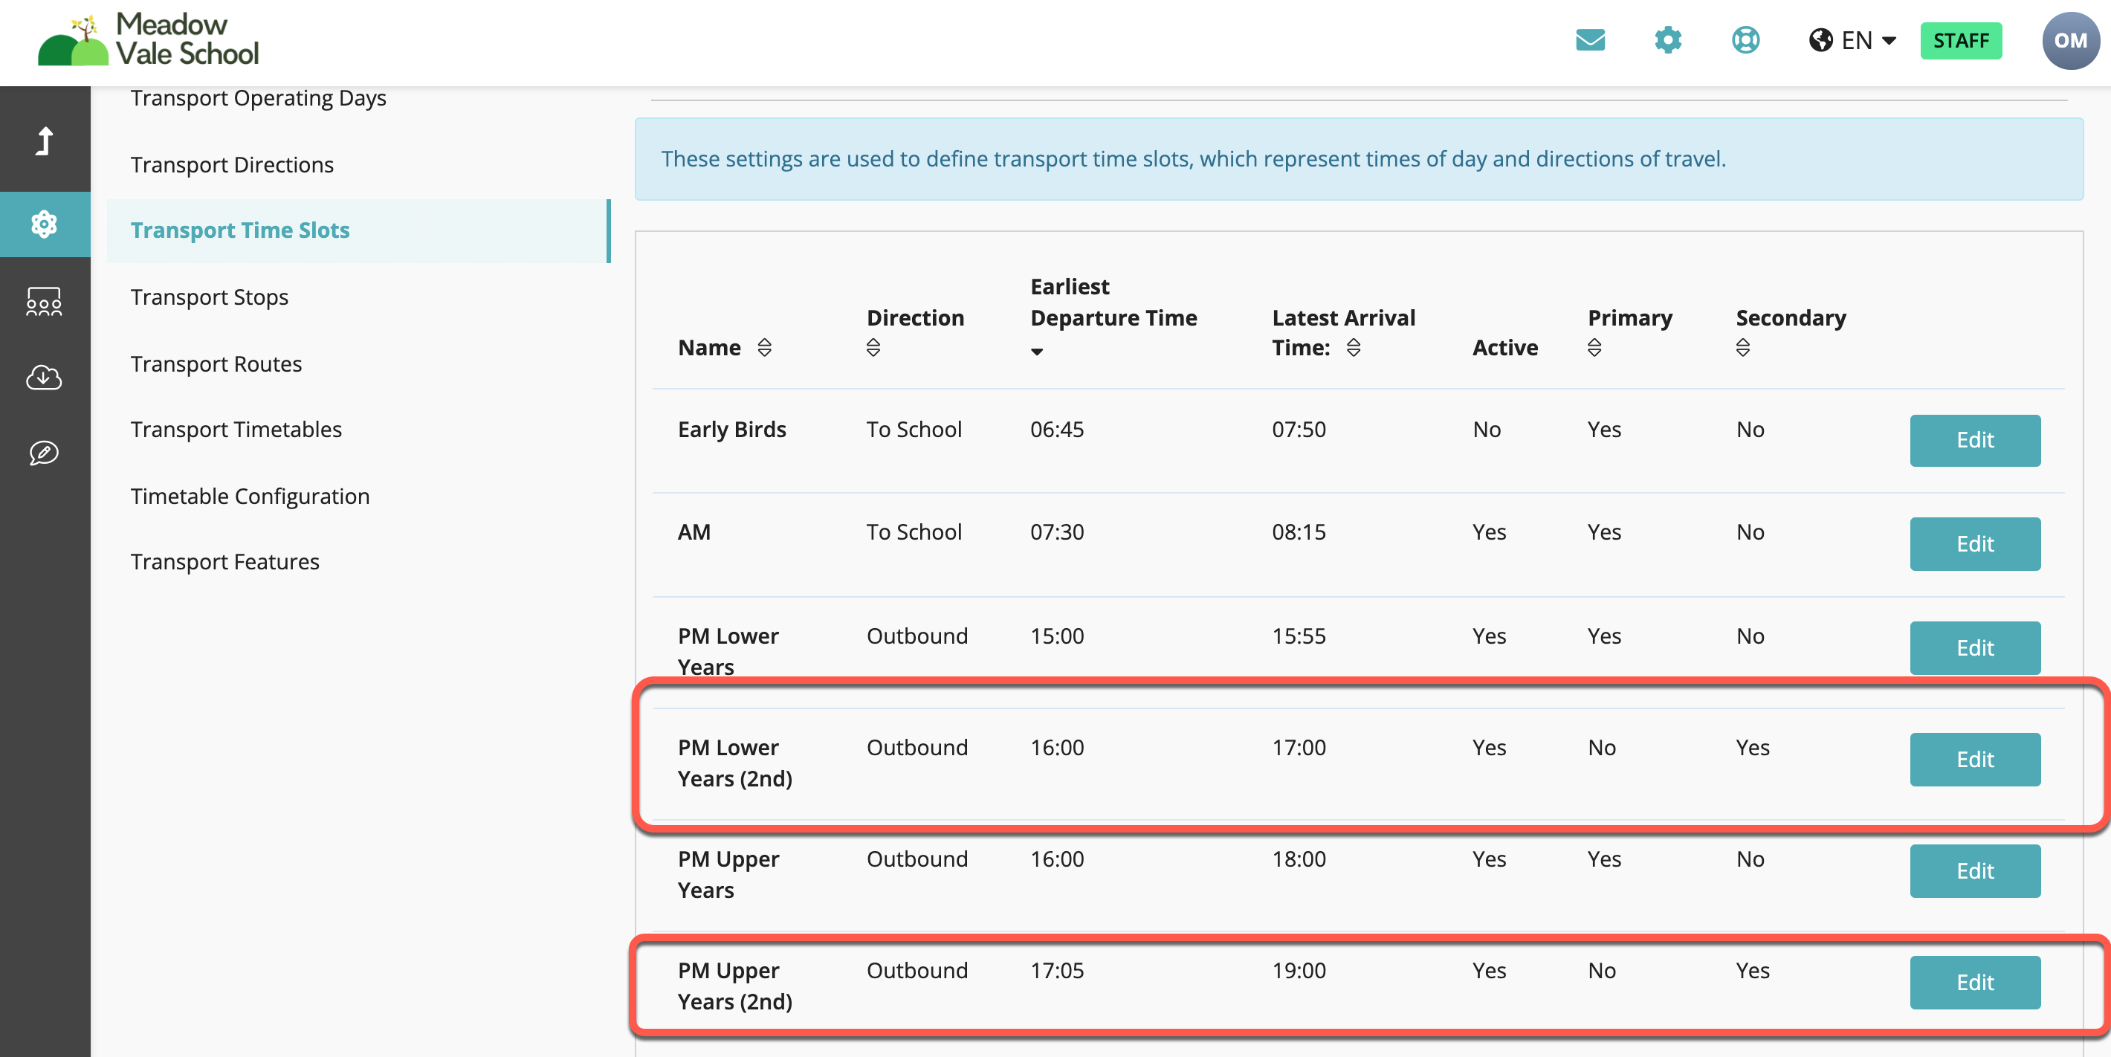
Task: Edit the 18:00 PM Upper Years slot
Action: pos(1974,870)
